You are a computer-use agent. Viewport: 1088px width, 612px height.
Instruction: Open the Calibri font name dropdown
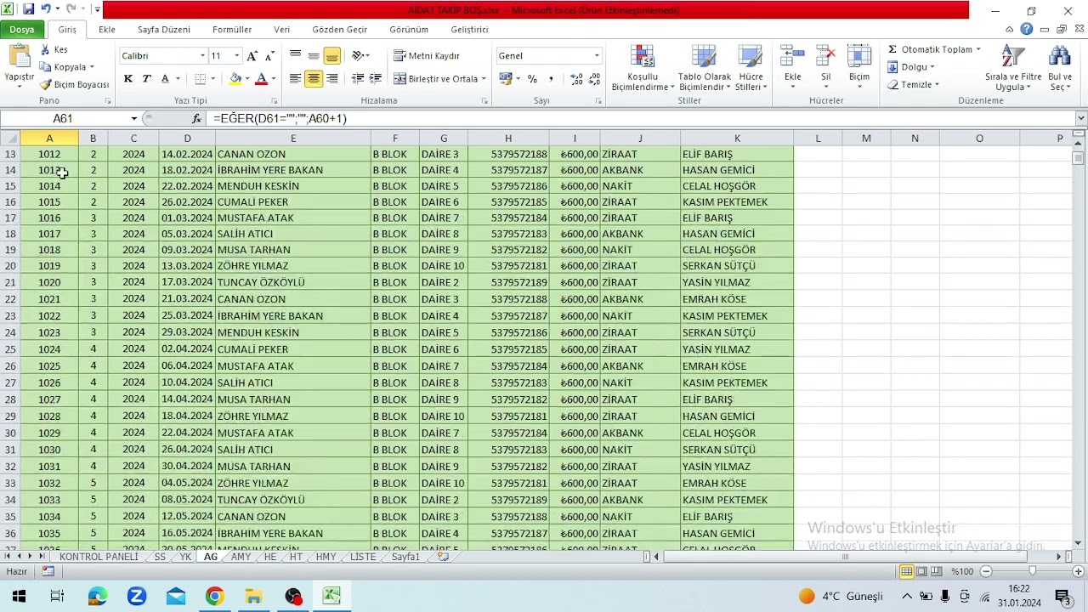click(x=202, y=56)
